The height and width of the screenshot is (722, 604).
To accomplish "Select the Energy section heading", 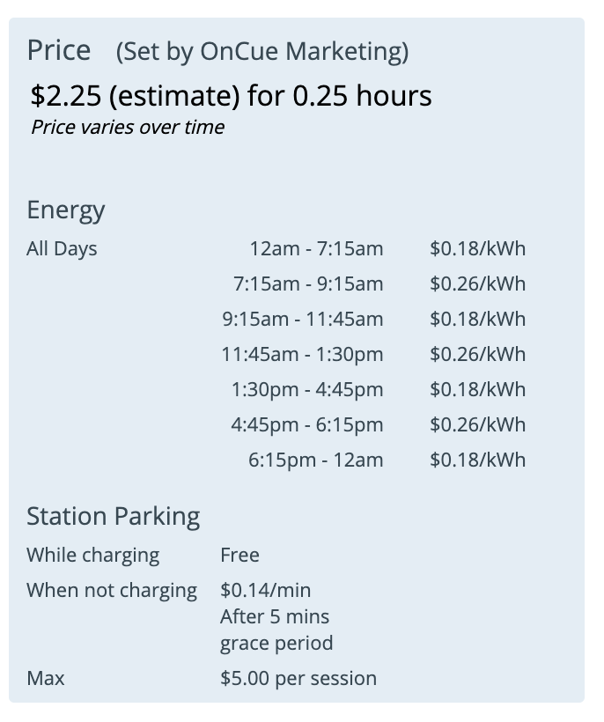I will pos(66,210).
